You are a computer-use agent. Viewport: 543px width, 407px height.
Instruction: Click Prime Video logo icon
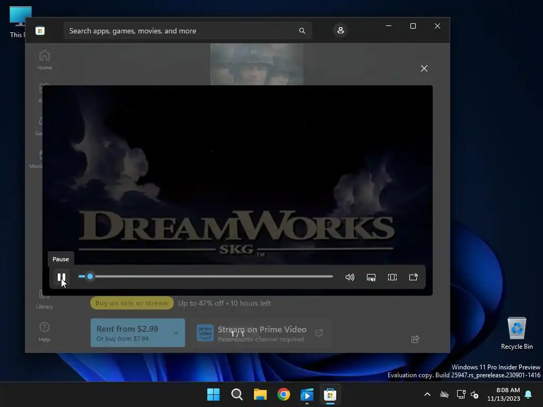coord(205,333)
